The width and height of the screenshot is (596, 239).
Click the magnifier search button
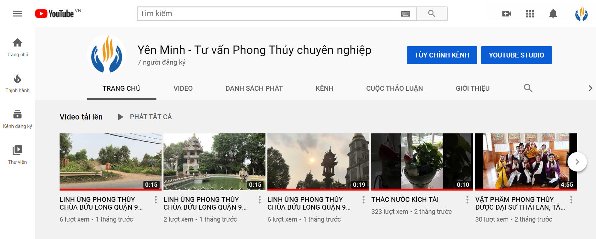(432, 14)
